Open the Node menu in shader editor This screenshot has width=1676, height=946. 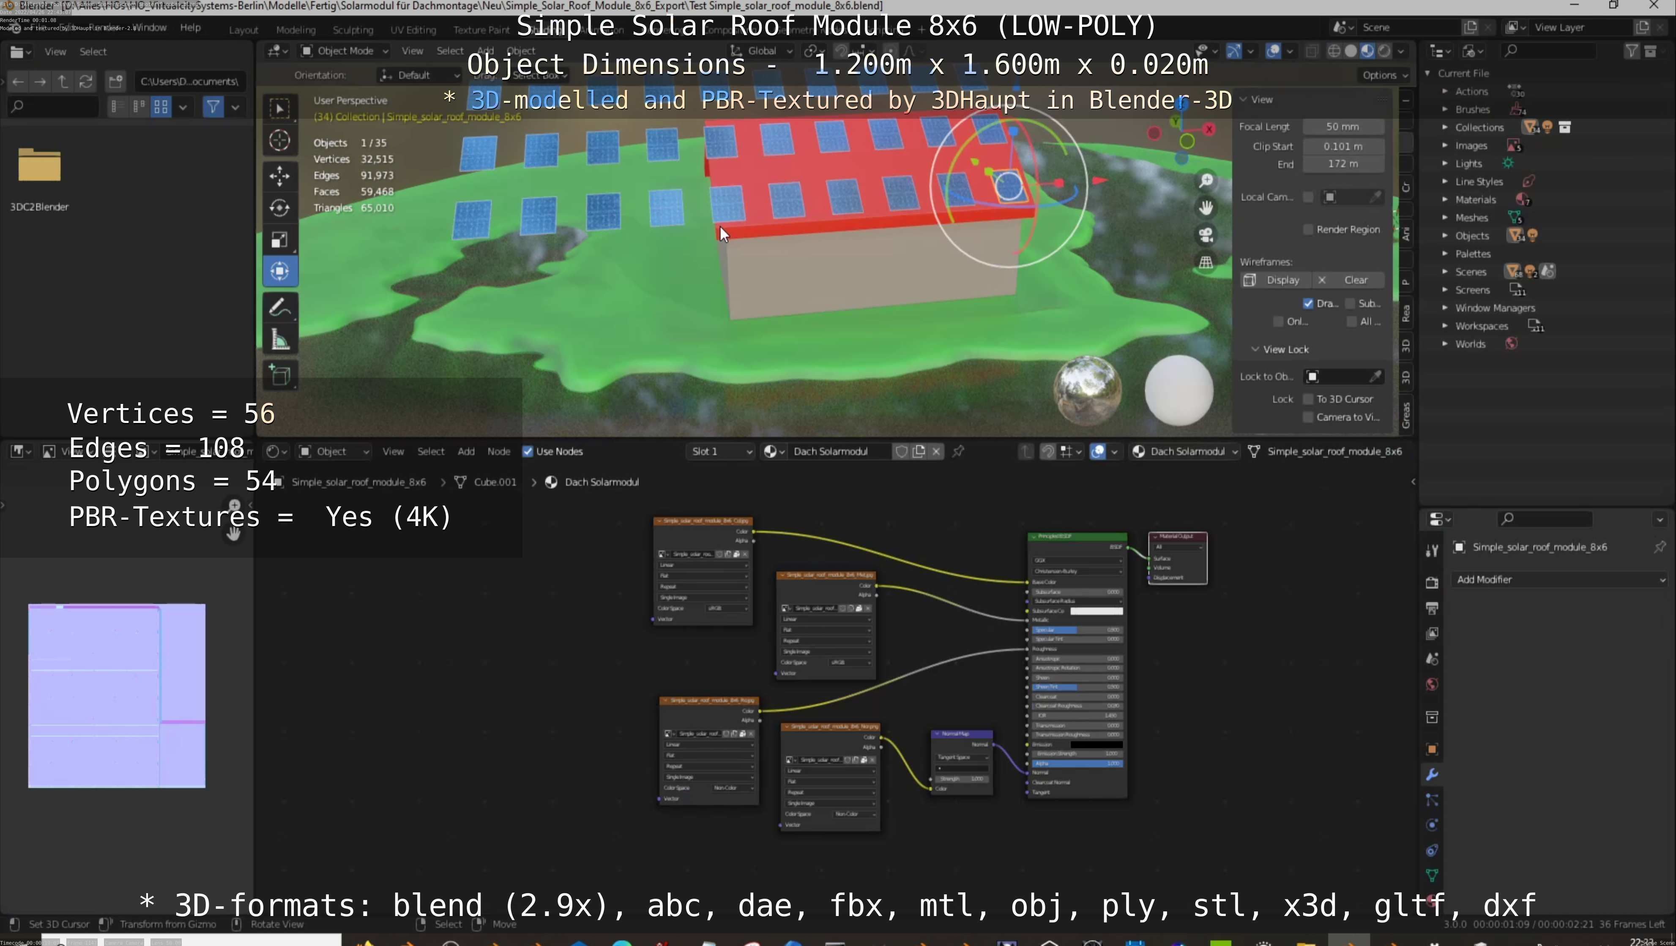click(x=498, y=451)
